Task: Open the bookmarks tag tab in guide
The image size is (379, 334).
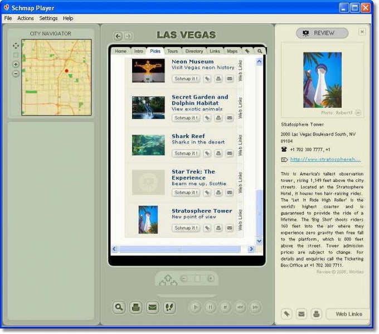Action: (x=247, y=51)
